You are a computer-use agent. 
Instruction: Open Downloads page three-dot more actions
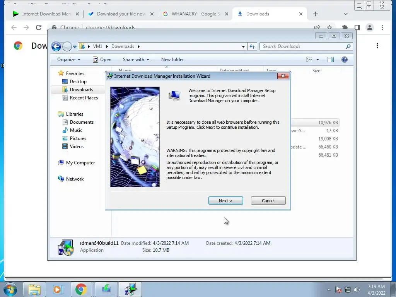pyautogui.click(x=377, y=46)
